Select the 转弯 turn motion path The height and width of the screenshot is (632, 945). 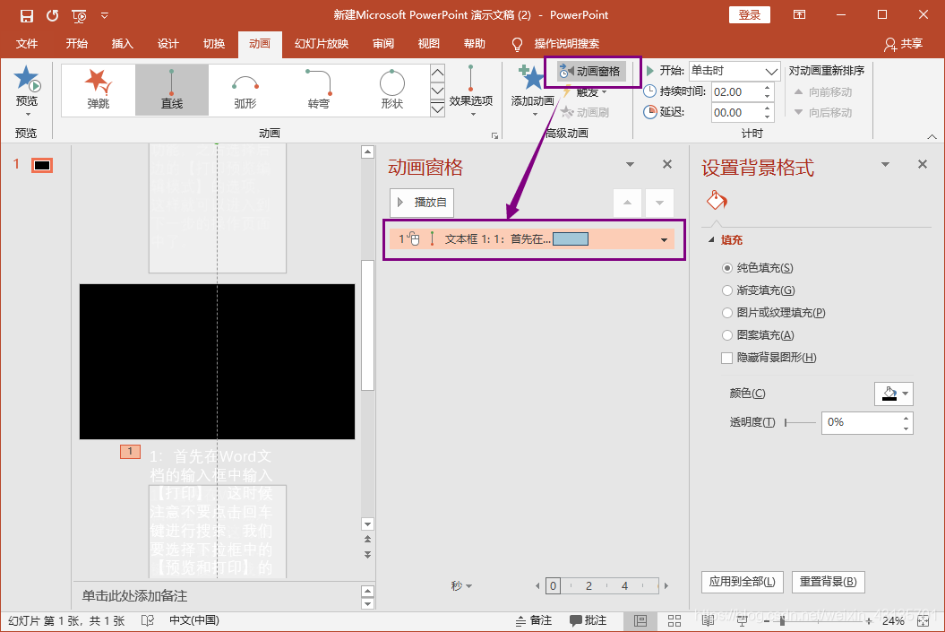319,90
